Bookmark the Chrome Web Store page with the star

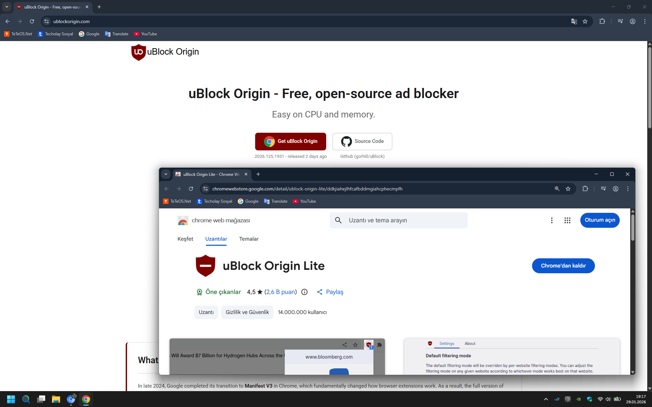tap(568, 189)
